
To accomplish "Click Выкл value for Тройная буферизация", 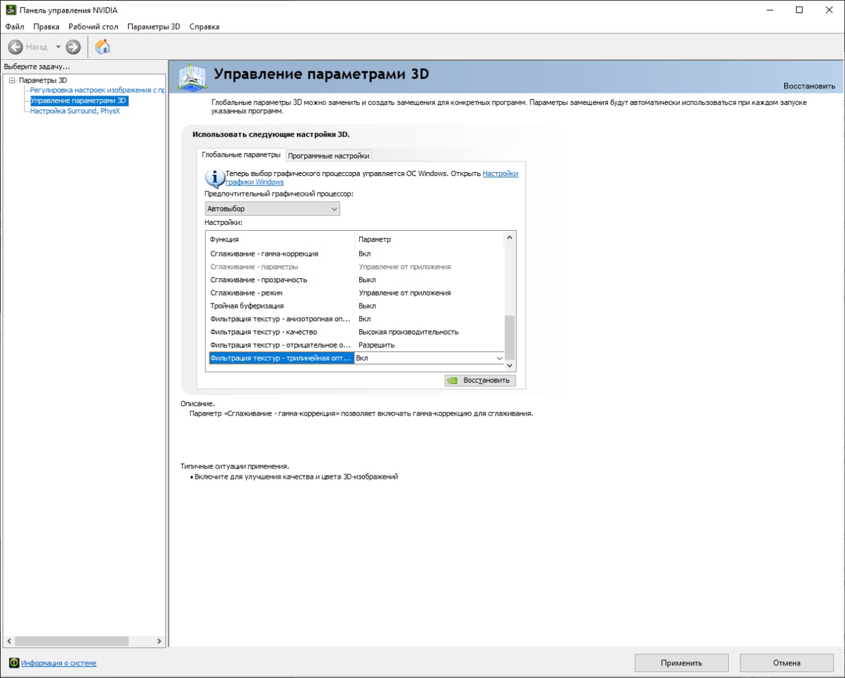I will click(367, 306).
